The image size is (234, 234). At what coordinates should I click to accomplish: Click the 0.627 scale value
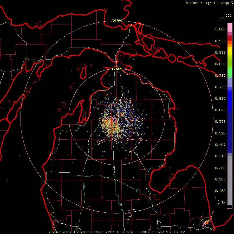[x=220, y=110]
